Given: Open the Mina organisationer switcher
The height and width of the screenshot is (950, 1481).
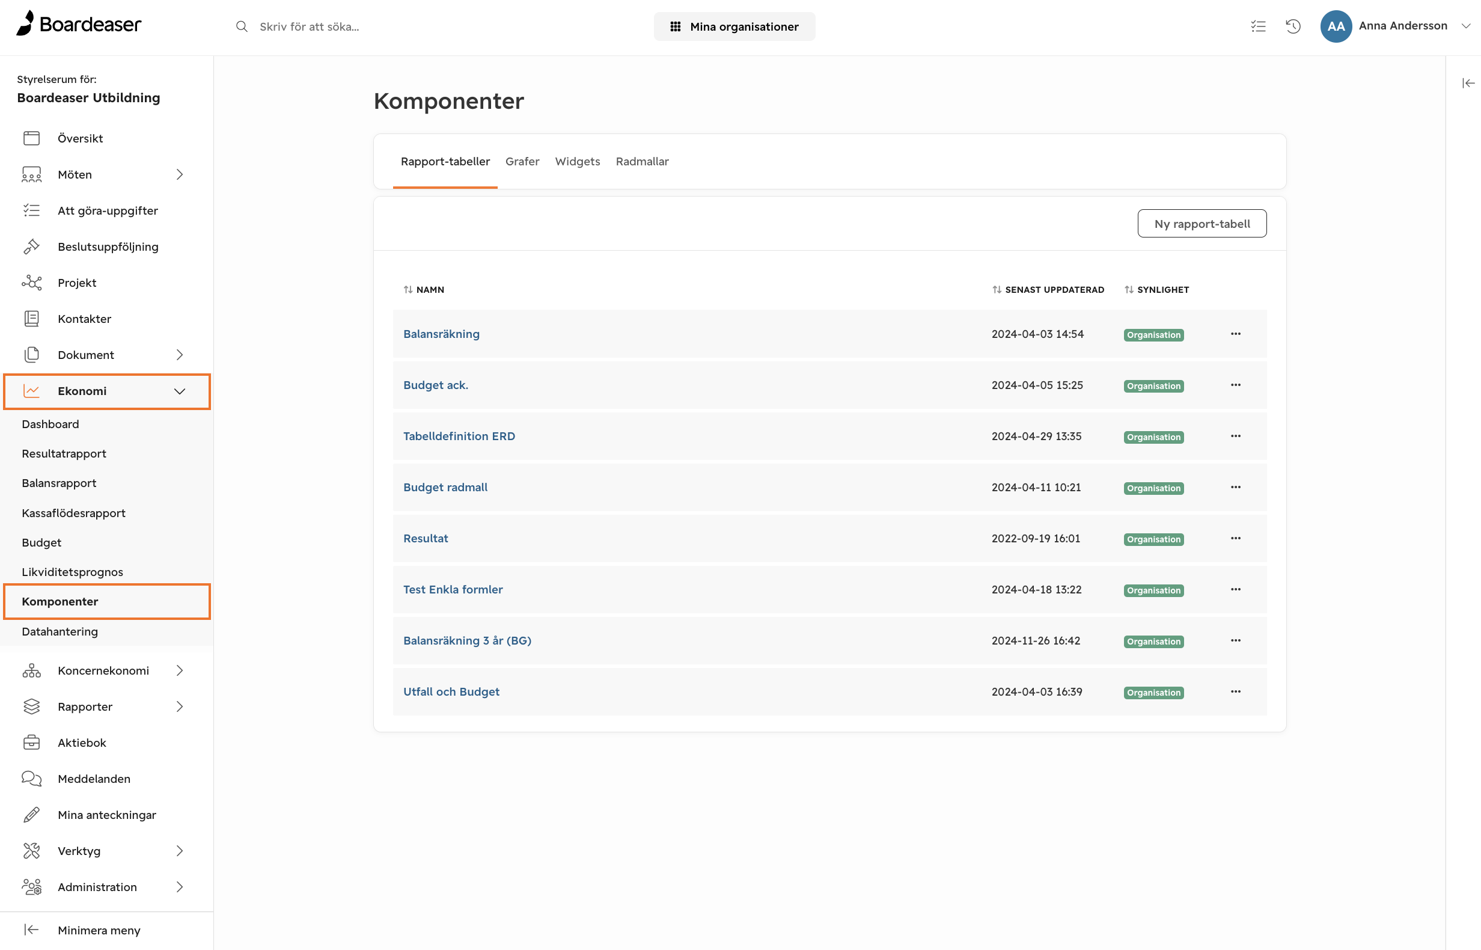Looking at the screenshot, I should coord(734,26).
